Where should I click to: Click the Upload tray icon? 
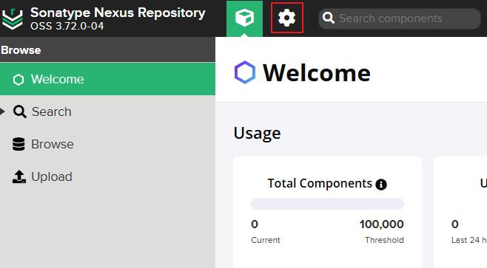click(x=19, y=176)
